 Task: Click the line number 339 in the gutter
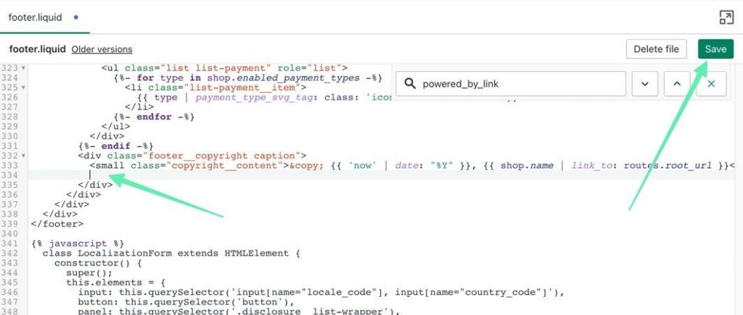[9, 224]
